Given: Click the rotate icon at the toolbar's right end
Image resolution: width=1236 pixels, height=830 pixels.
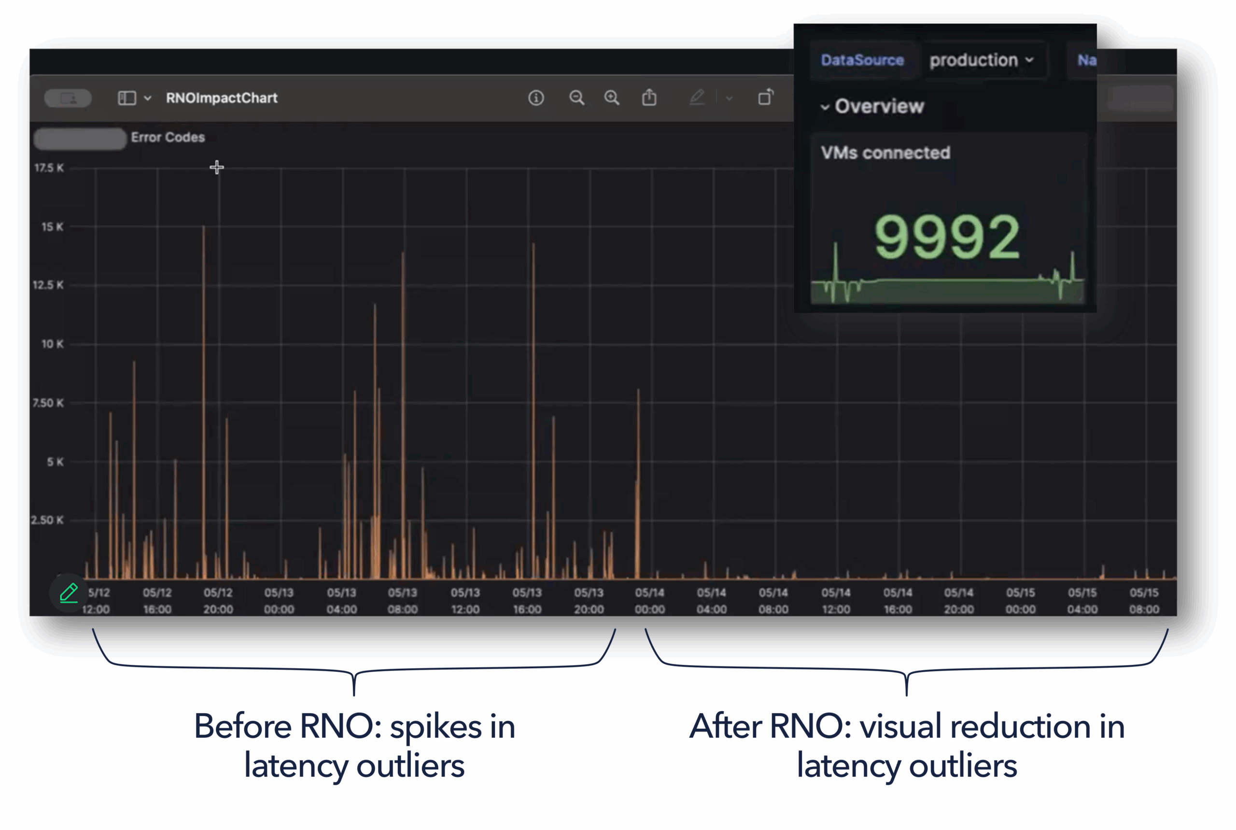Looking at the screenshot, I should 766,98.
